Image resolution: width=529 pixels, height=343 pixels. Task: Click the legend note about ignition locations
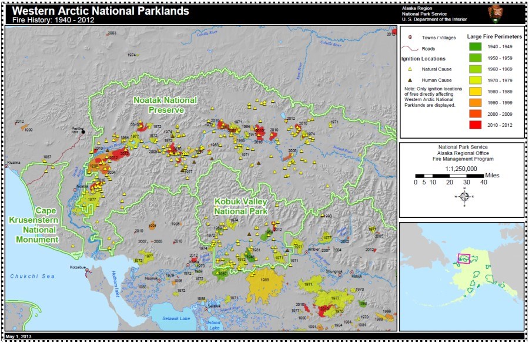(433, 97)
